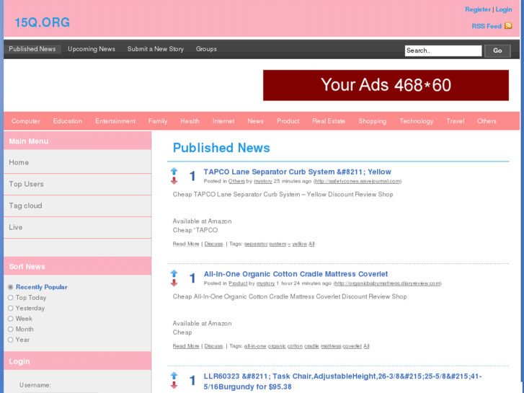Screen dimensions: 524x393
Task: Click the 'yellow' tag on the TAPCO story
Action: pos(299,244)
